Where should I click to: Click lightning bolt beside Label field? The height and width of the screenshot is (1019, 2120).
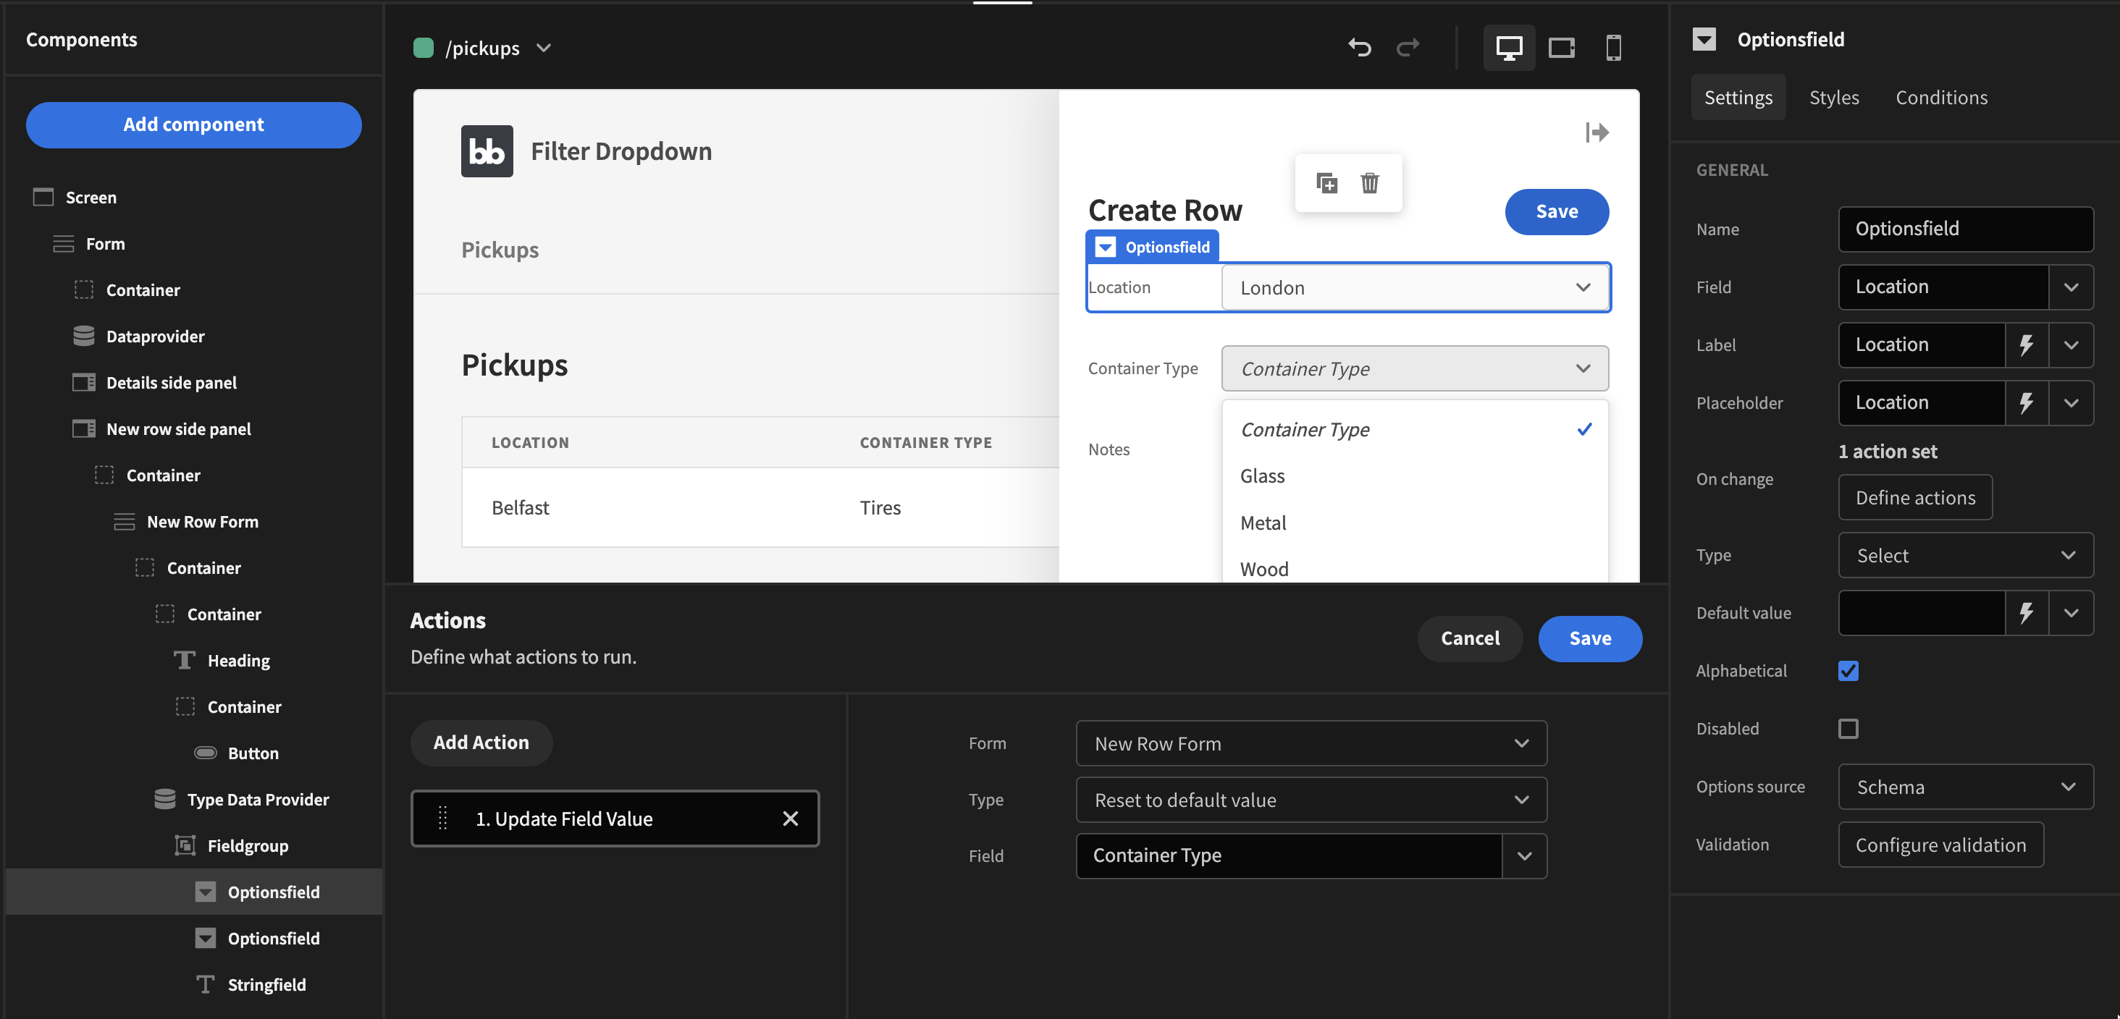(2026, 344)
